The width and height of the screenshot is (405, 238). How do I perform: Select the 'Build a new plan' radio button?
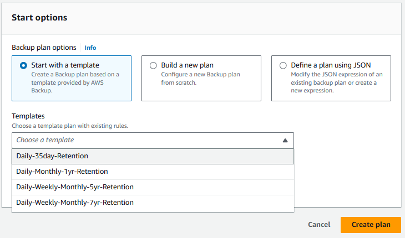153,65
